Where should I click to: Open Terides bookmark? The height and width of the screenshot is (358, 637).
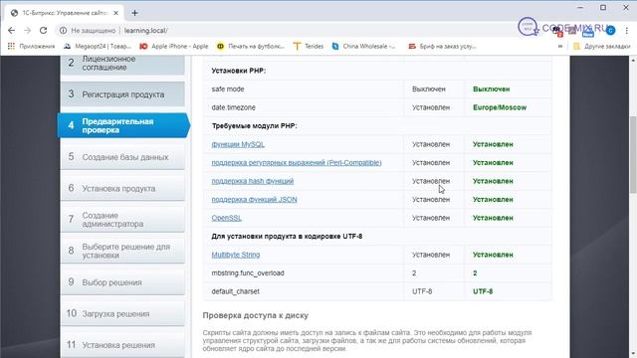pos(309,47)
